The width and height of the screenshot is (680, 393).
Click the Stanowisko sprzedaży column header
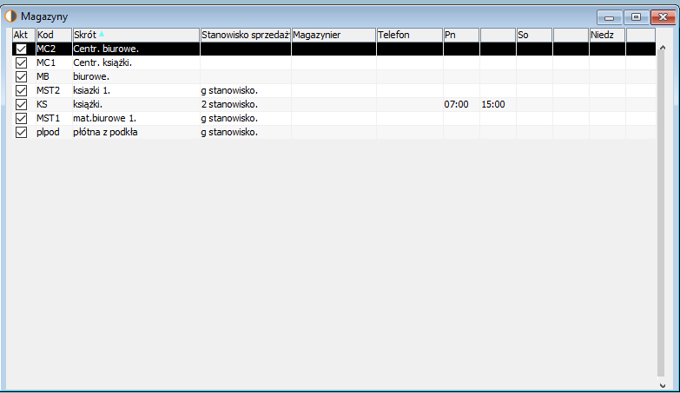pos(246,35)
